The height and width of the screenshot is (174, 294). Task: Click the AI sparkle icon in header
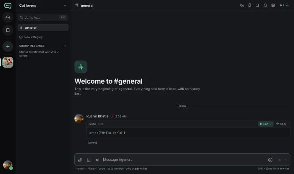(x=242, y=6)
